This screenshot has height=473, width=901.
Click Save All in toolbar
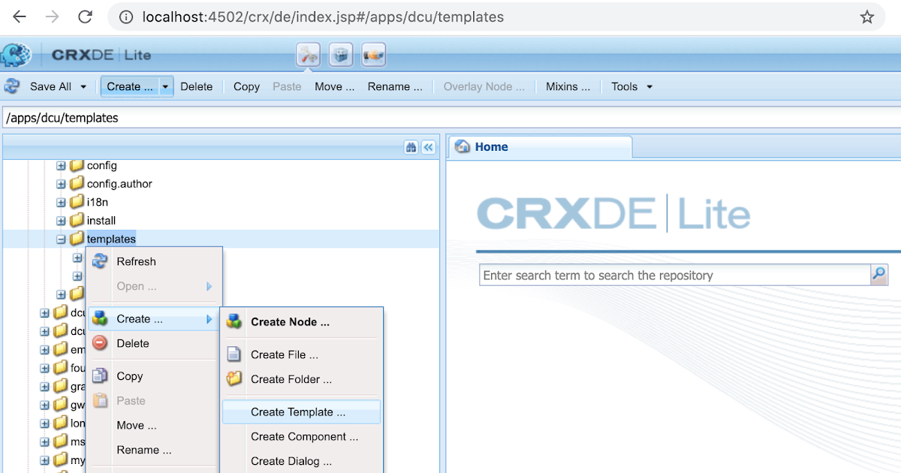[50, 86]
